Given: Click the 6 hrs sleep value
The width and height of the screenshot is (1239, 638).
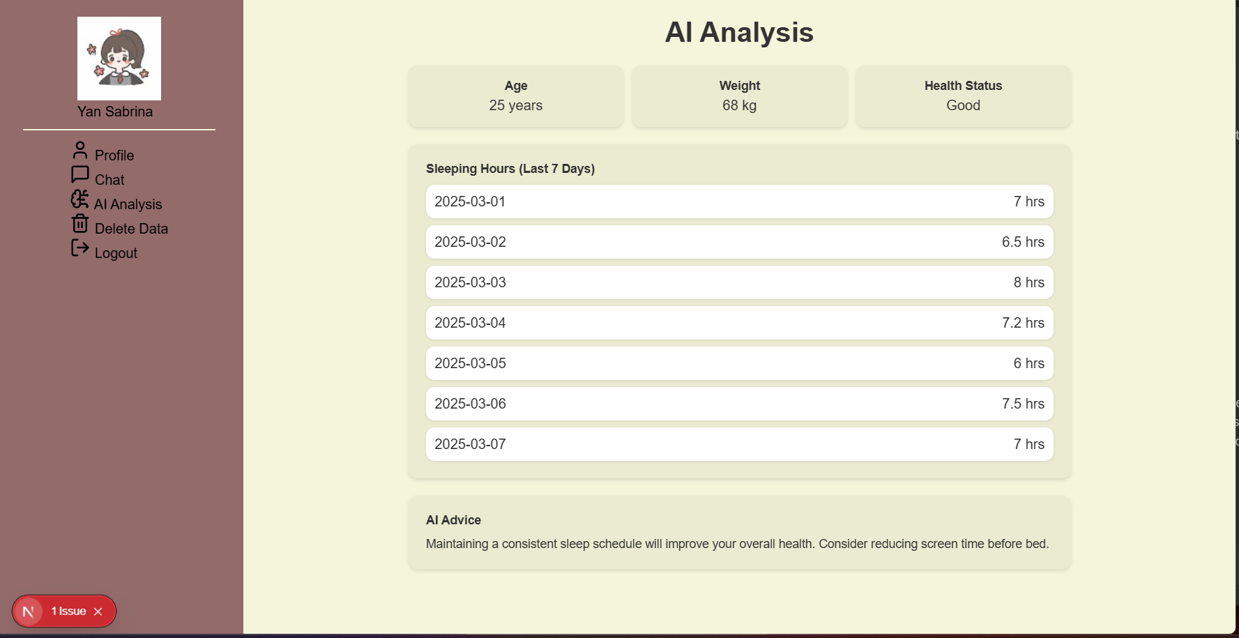Looking at the screenshot, I should coord(1029,363).
